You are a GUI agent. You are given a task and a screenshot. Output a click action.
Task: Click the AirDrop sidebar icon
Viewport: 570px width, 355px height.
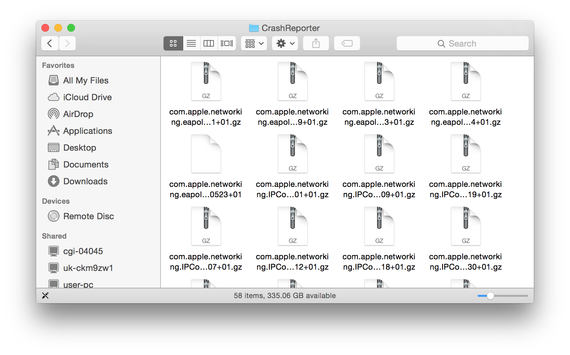click(x=54, y=114)
